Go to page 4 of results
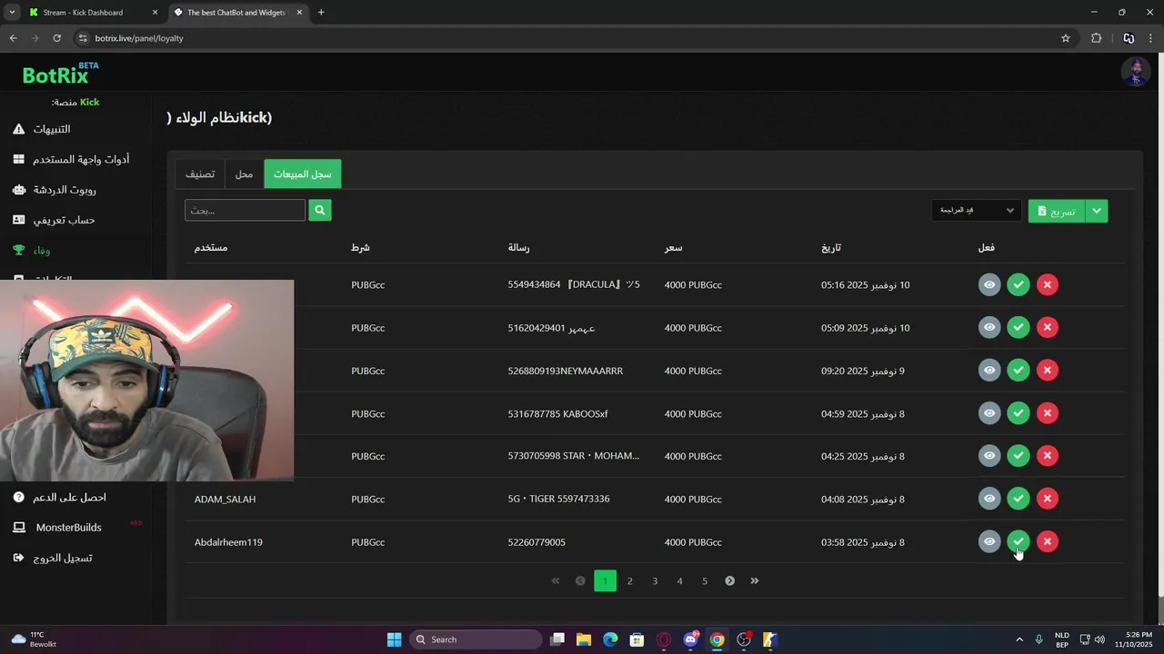1164x654 pixels. 679,580
